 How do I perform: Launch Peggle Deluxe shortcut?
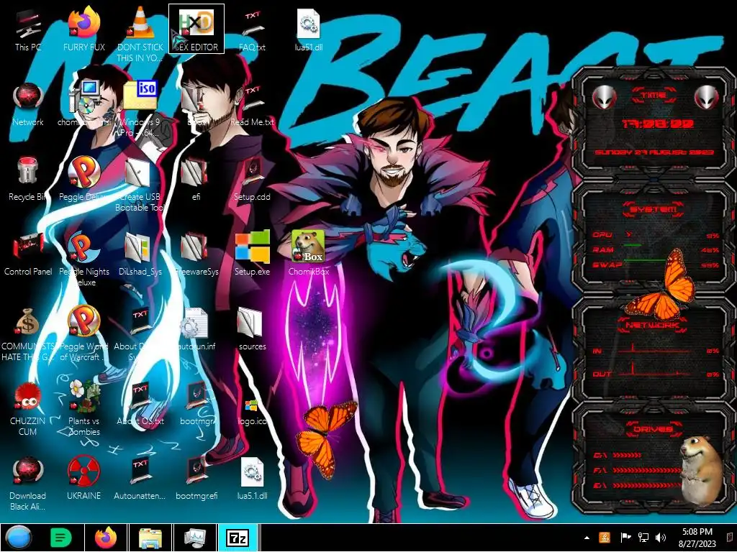tap(83, 179)
